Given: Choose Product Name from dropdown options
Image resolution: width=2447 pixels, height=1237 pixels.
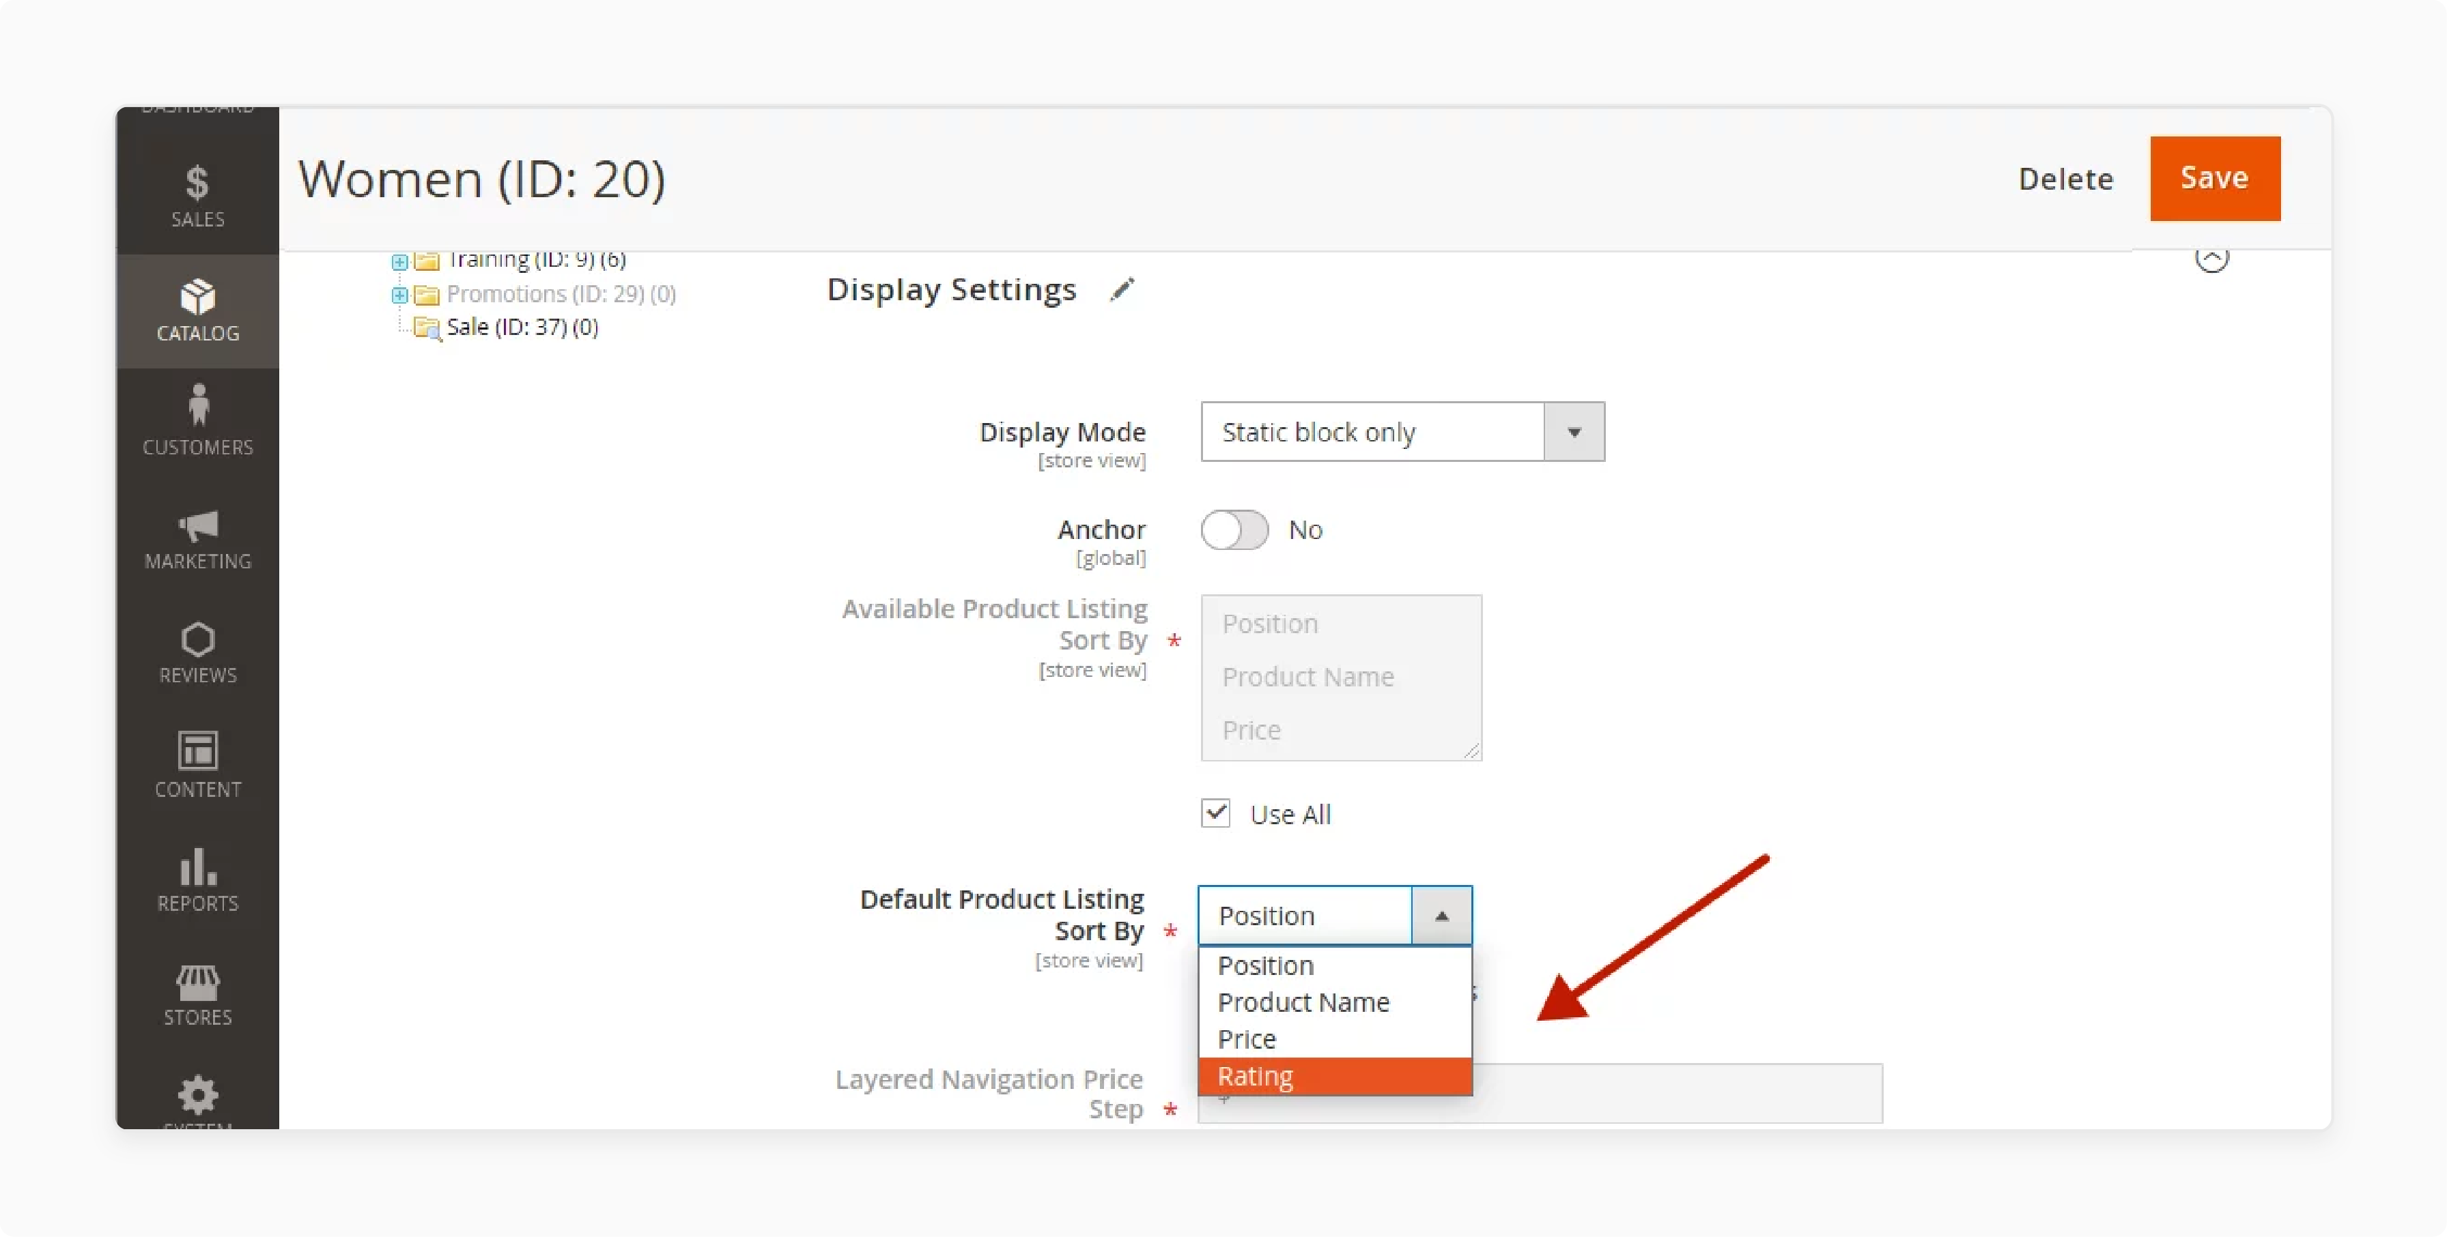Looking at the screenshot, I should point(1335,1002).
